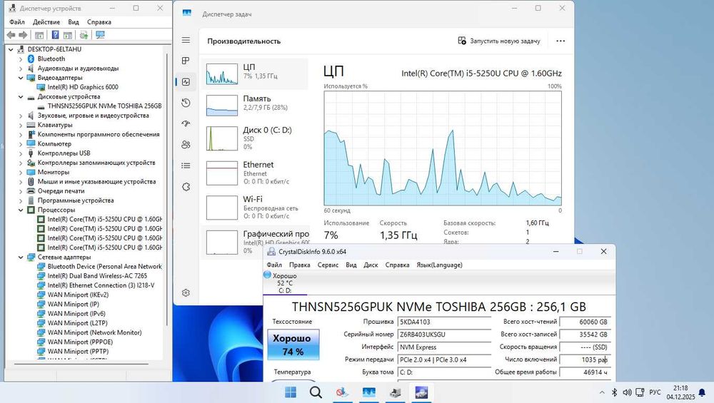714x403 pixels.
Task: Select the Ethernet performance item
Action: (x=255, y=173)
